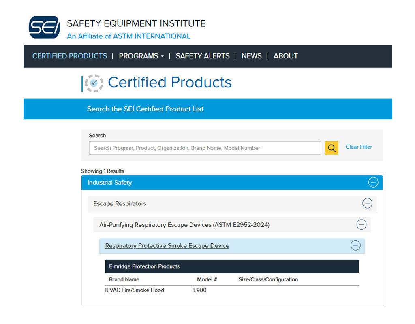Click the Escape Respirators label

pos(120,203)
